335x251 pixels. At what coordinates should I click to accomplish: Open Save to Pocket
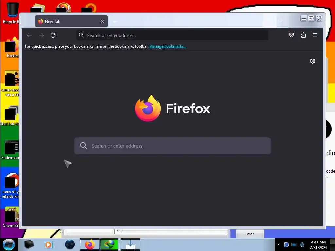(291, 35)
